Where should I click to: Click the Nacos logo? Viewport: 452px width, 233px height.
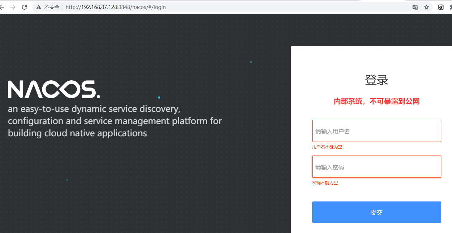[x=54, y=89]
